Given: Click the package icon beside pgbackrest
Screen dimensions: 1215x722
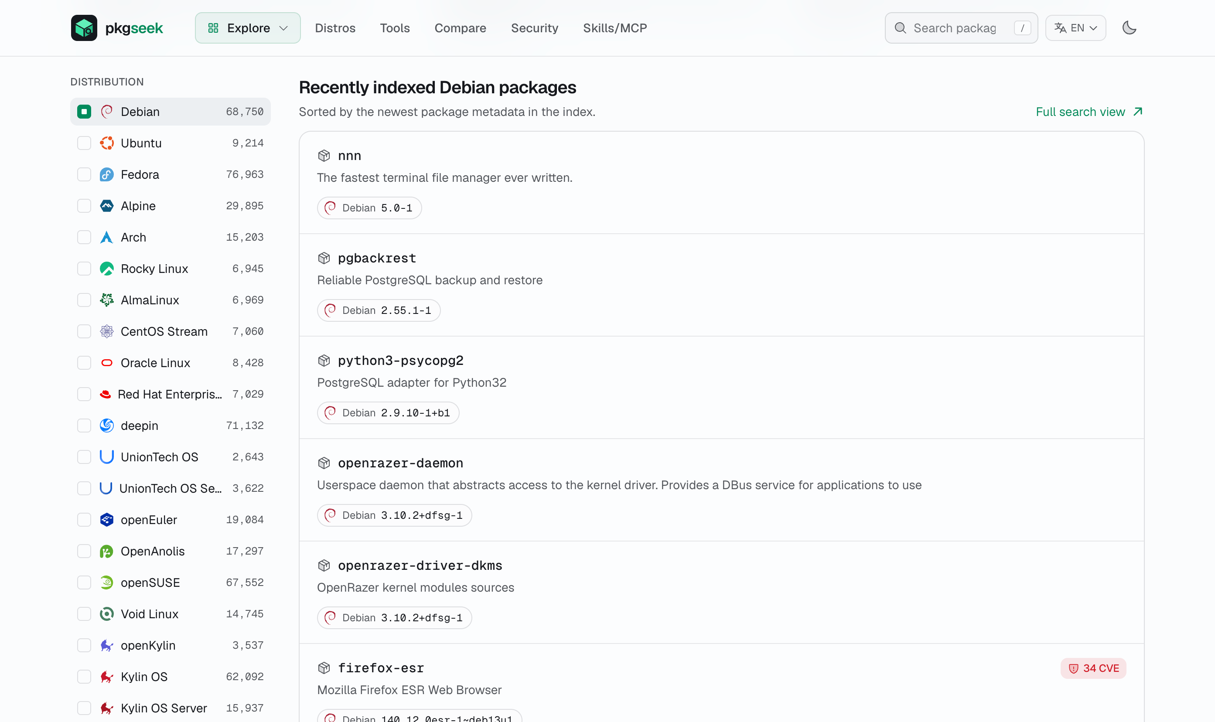Looking at the screenshot, I should pos(324,258).
